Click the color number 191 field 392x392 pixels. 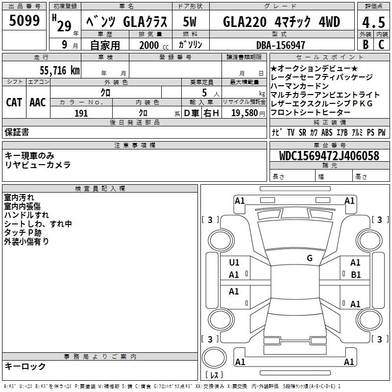pyautogui.click(x=81, y=113)
